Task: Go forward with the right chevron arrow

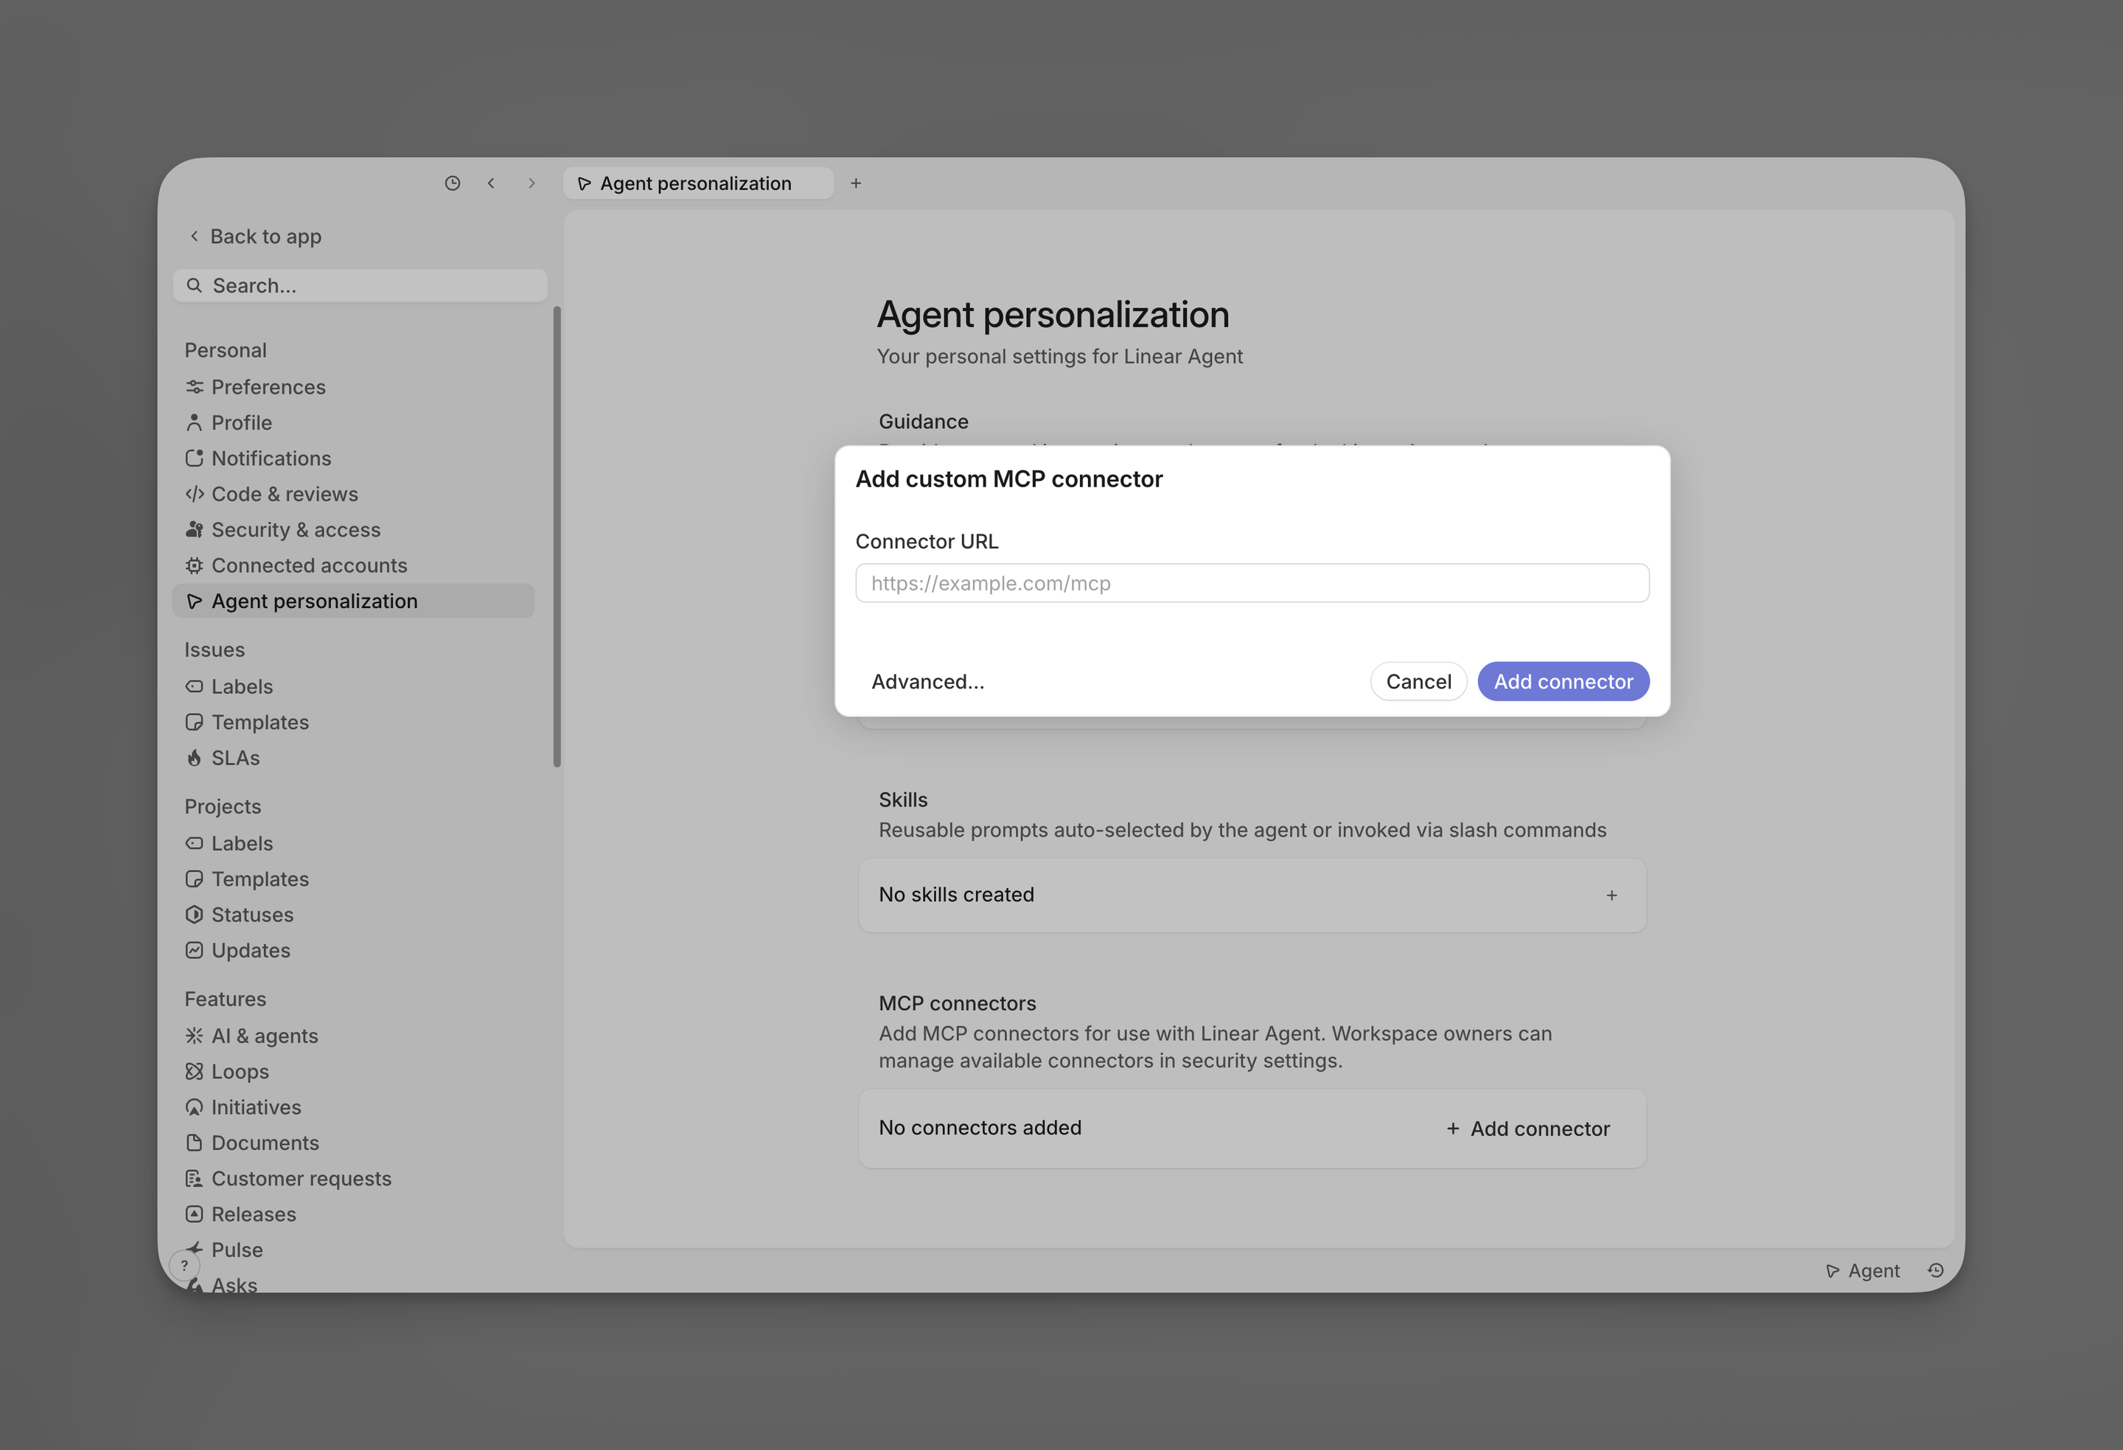Action: click(x=531, y=183)
